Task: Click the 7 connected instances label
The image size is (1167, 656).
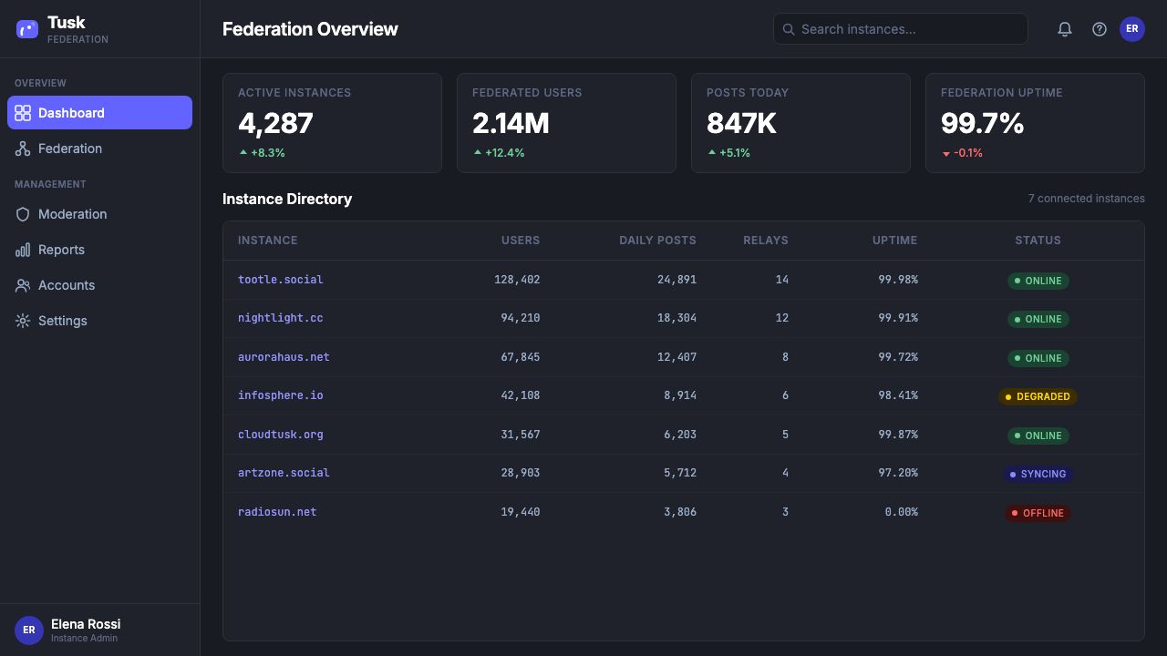Action: coord(1087,199)
